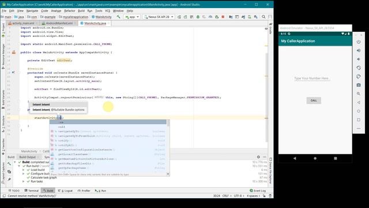369x208 pixels.
Task: Rotate the emulator right
Action: pyautogui.click(x=359, y=76)
